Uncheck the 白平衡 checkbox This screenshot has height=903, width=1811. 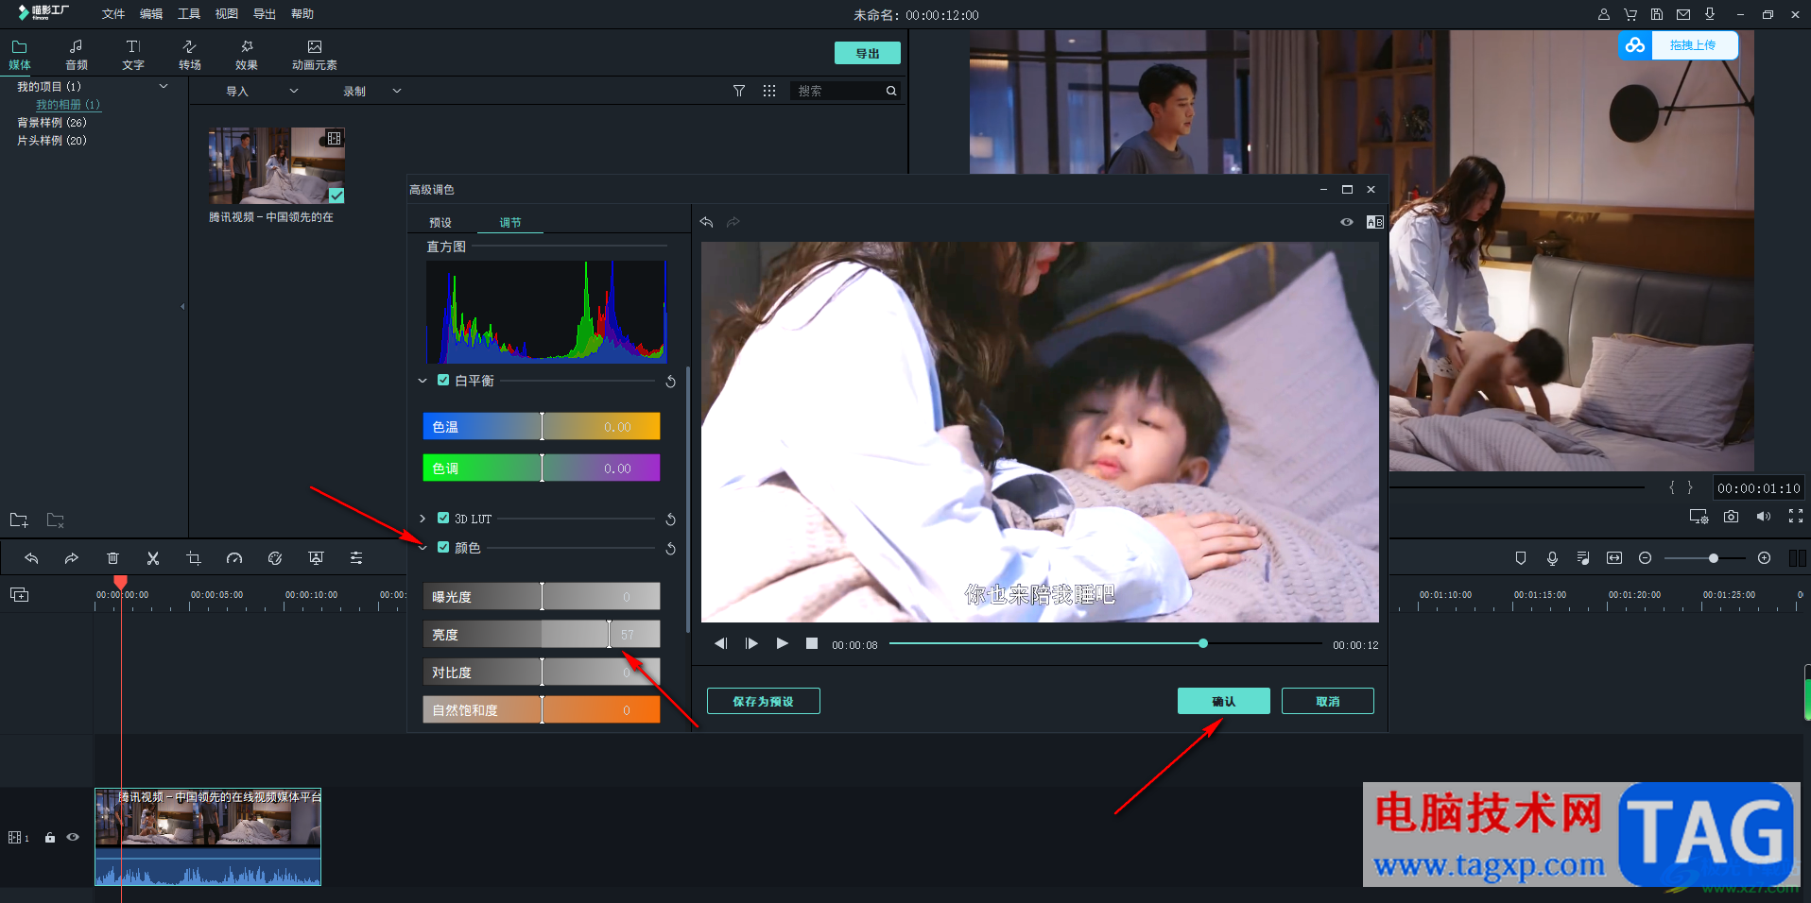443,380
